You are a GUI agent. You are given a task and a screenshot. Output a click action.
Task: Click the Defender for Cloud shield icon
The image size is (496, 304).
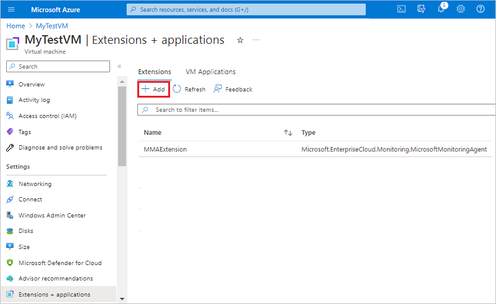tap(10, 263)
